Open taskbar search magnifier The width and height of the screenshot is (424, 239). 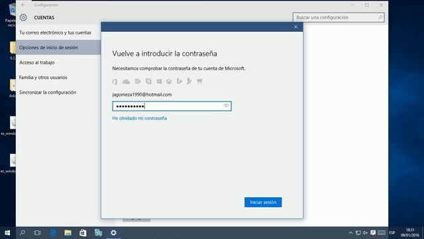pos(23,233)
